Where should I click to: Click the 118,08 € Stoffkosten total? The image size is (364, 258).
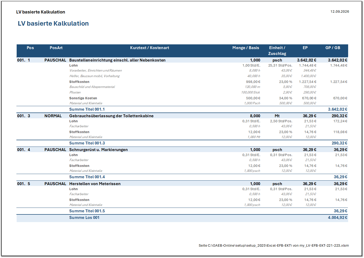click(x=340, y=132)
